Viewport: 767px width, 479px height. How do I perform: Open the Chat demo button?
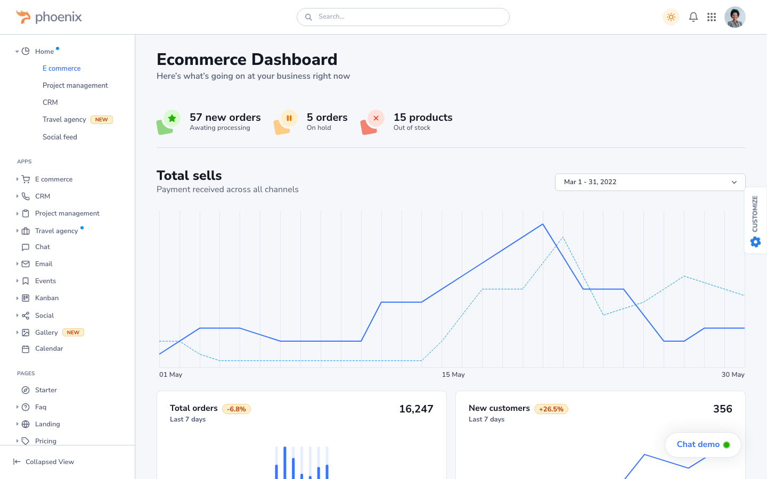(703, 444)
